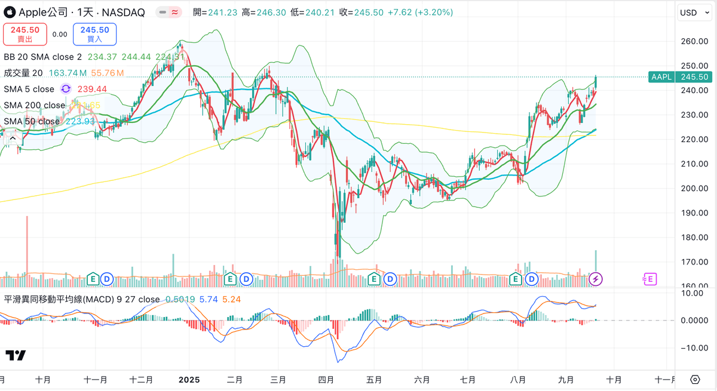Viewport: 717px width, 391px height.
Task: Click the +7.62 (+3.20%) change value
Action: tap(420, 13)
